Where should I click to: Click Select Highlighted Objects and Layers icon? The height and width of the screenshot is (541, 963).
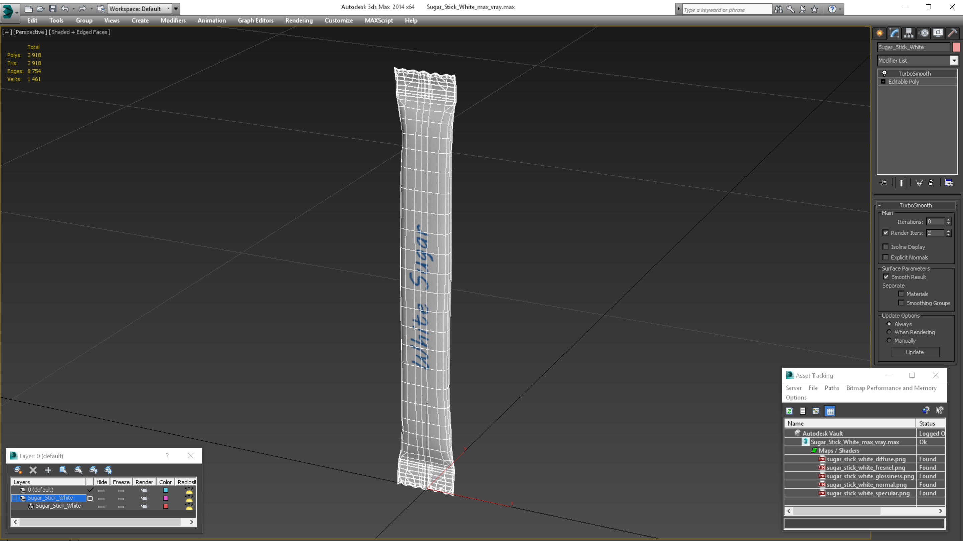click(x=63, y=470)
